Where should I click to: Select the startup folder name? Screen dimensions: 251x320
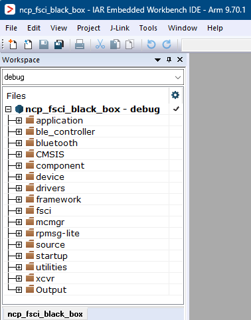tap(52, 256)
